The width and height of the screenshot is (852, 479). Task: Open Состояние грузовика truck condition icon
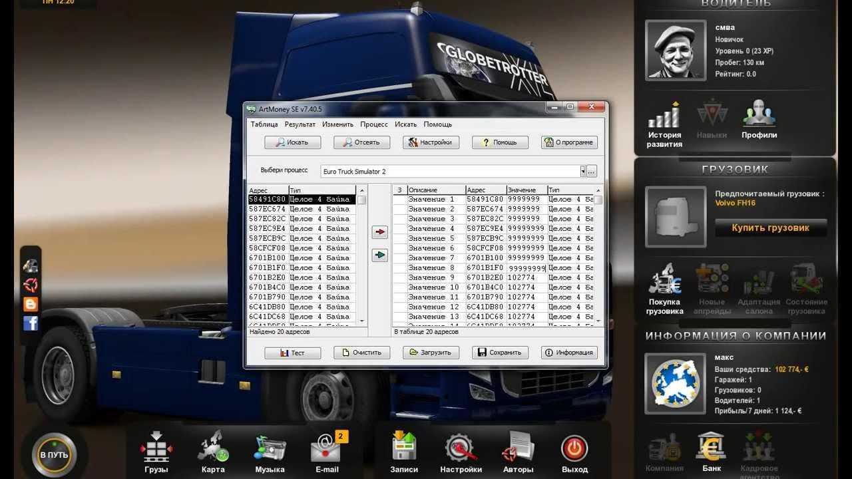tap(806, 279)
